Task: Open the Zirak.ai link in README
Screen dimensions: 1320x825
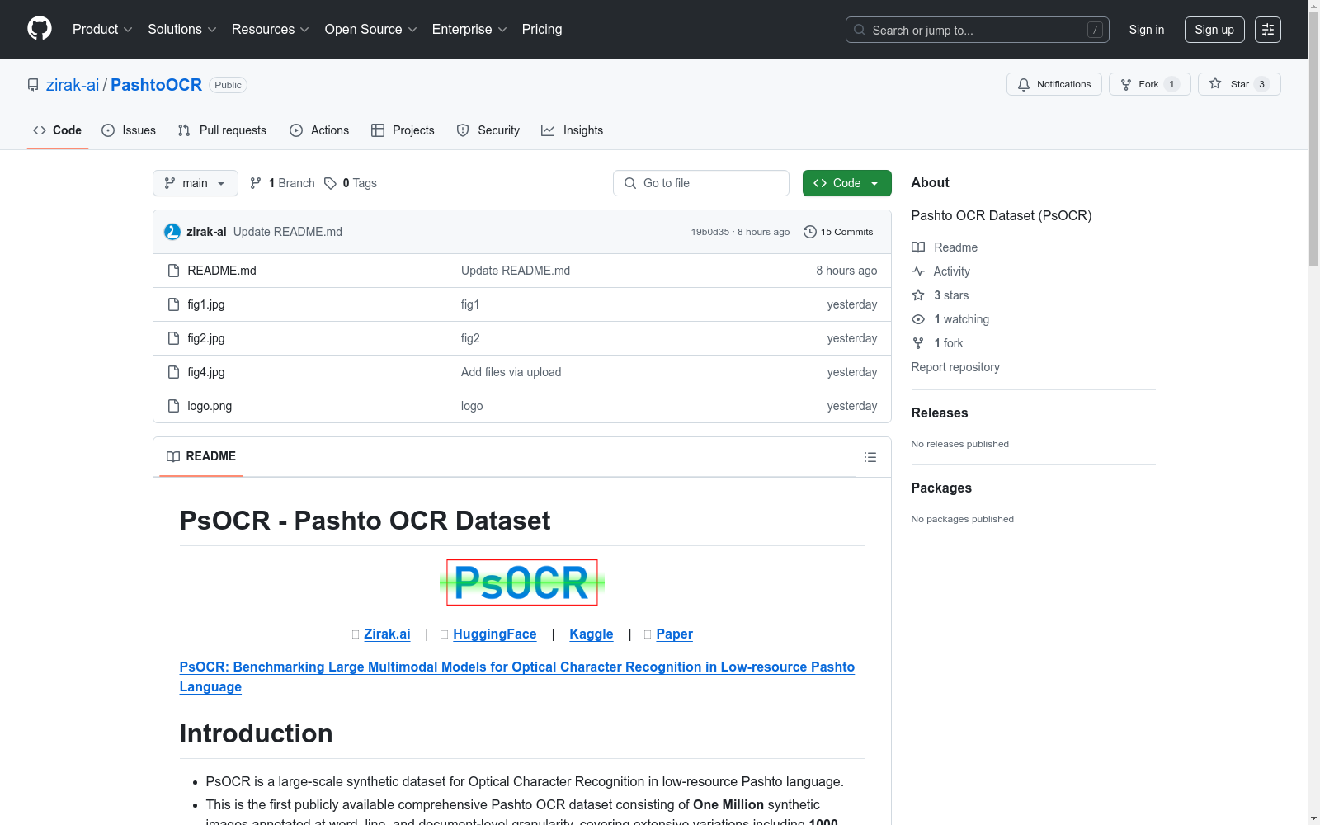Action: [x=387, y=634]
